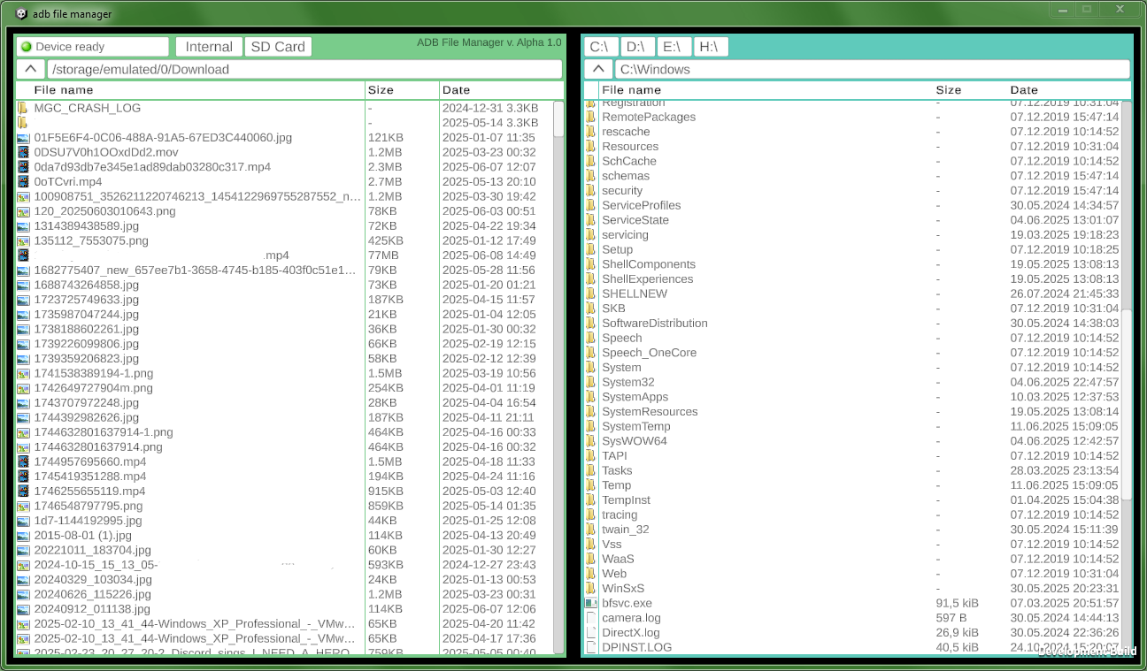The width and height of the screenshot is (1147, 671).
Task: Click the System32 folder icon
Action: [x=590, y=382]
